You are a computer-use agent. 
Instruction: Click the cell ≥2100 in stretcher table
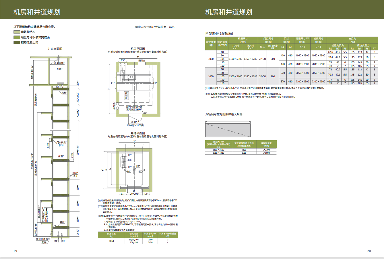click(x=266, y=150)
